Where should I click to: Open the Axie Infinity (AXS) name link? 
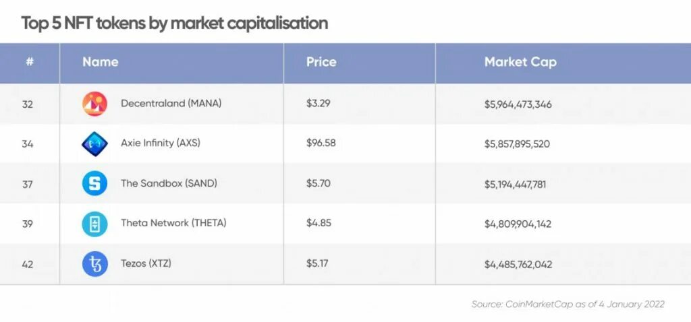pyautogui.click(x=161, y=143)
